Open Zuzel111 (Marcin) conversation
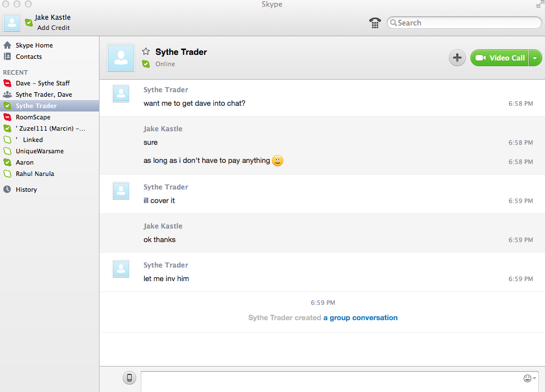This screenshot has height=392, width=545. [49, 128]
